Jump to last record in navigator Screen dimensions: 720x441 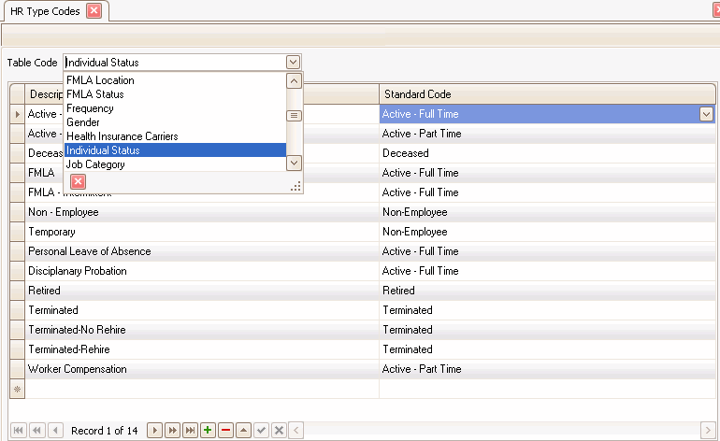coord(190,430)
